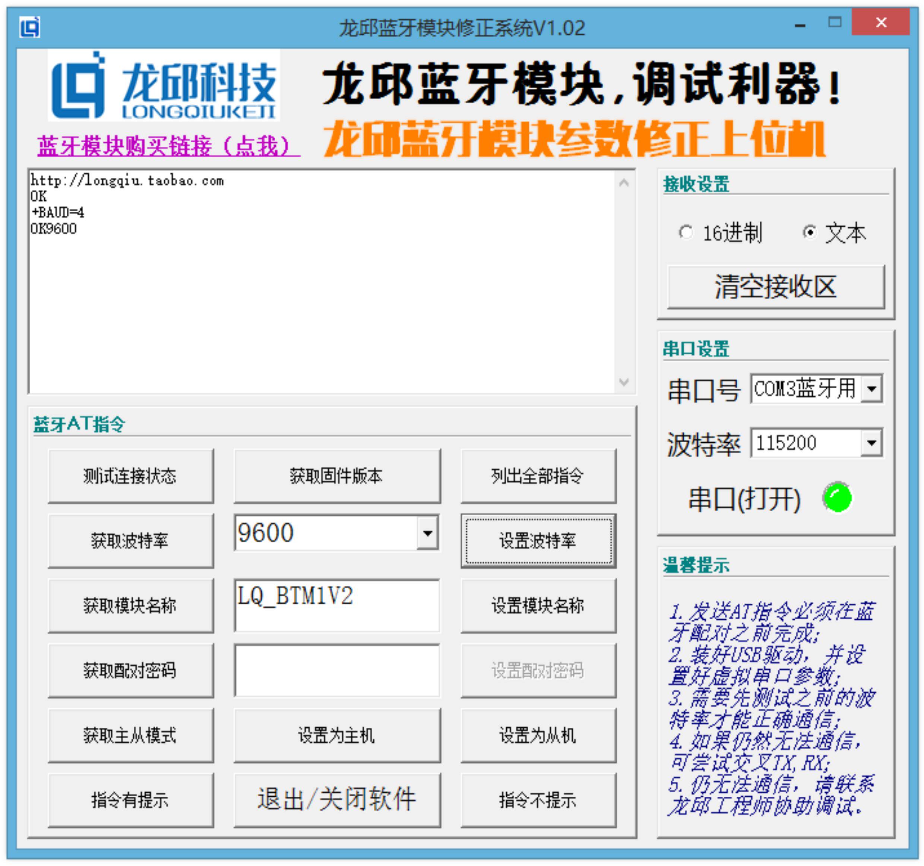The height and width of the screenshot is (866, 924).
Task: Expand the 串口号 COM port dropdown
Action: (871, 389)
